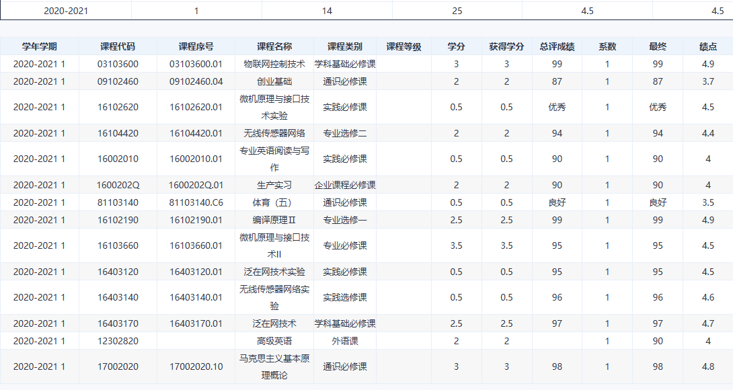Click 专业选修二 category cell
This screenshot has height=390, width=733.
click(345, 133)
